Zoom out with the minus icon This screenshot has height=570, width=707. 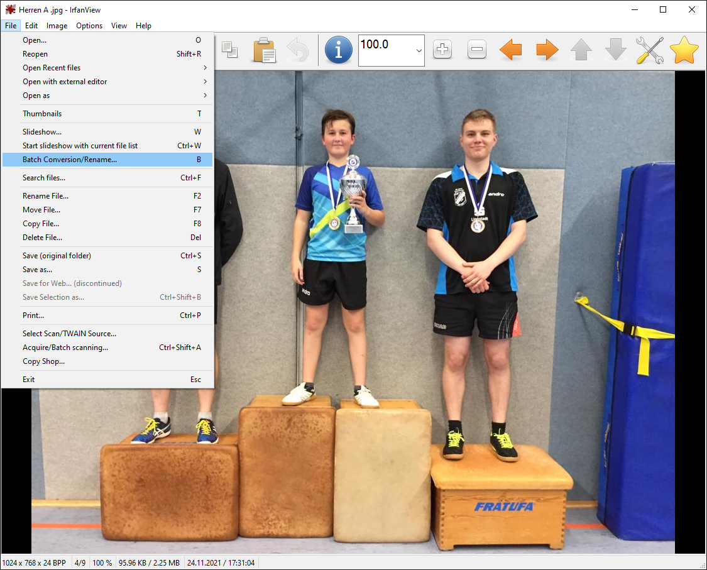click(477, 50)
